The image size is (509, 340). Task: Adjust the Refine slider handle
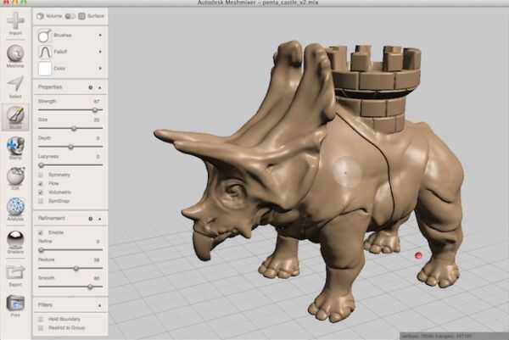click(42, 250)
